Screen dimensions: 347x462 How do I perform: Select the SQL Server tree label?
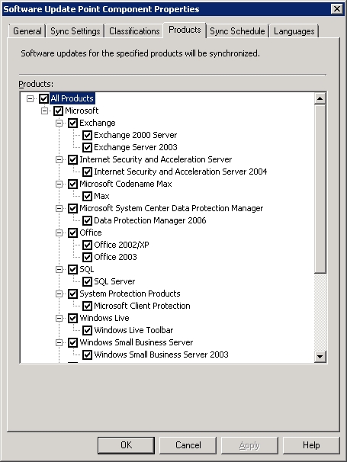(114, 281)
